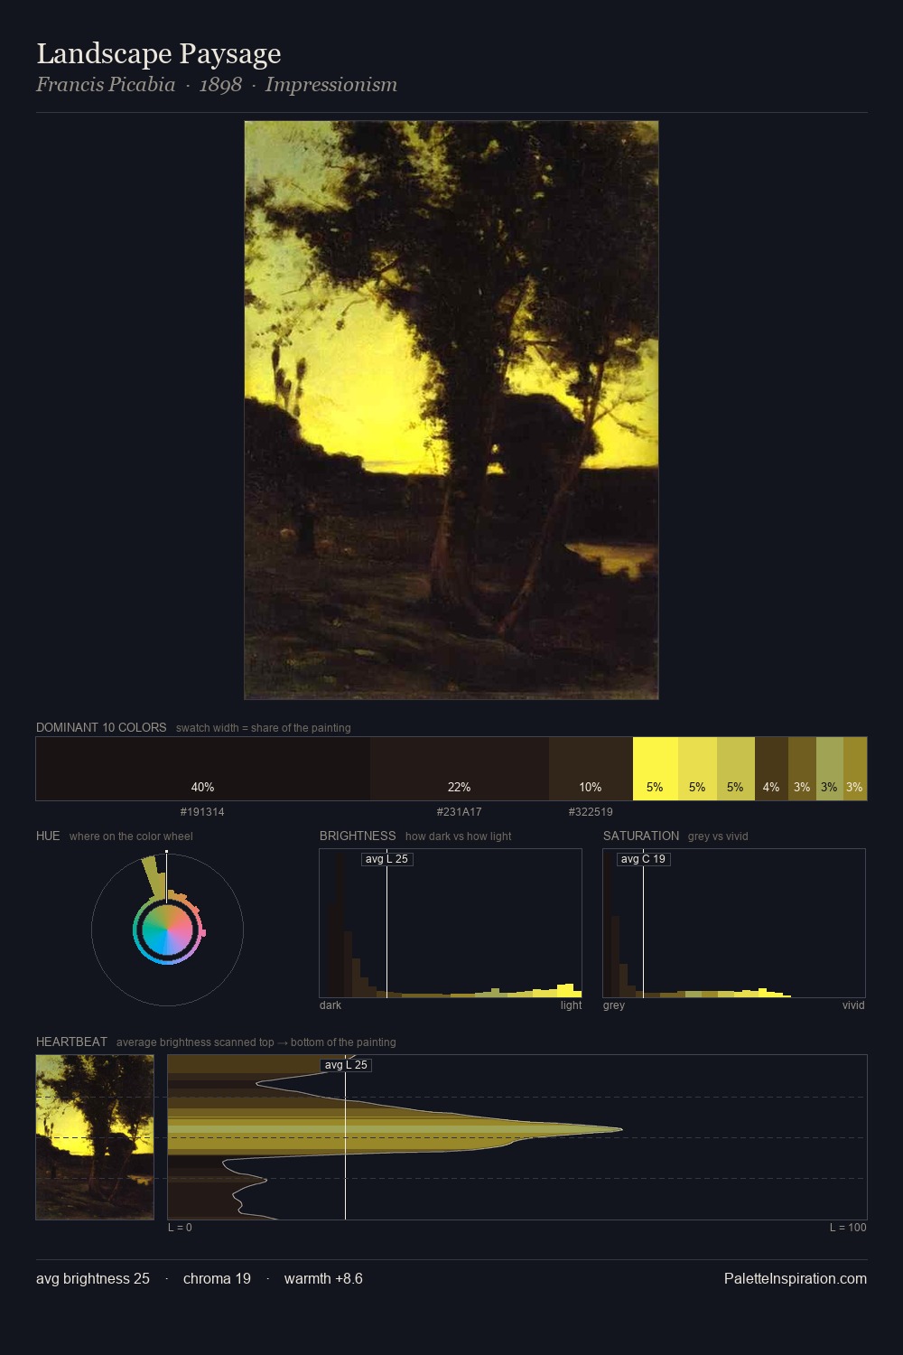Click the 4% dark olive-brown swatch
Viewport: 903px width, 1355px height.
tap(771, 769)
